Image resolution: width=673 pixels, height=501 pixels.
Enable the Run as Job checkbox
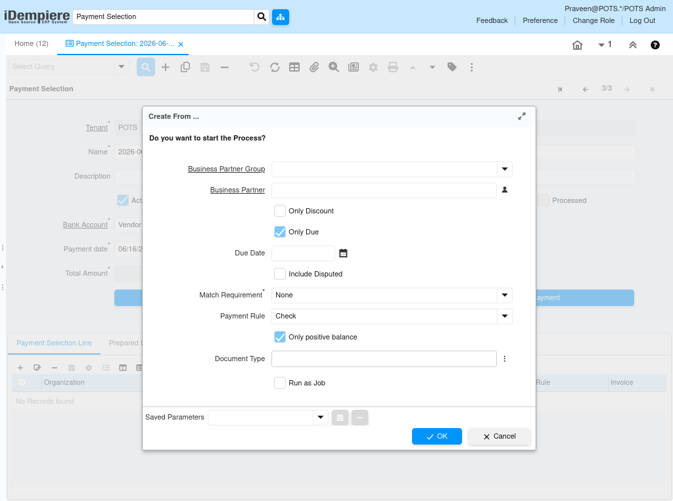pyautogui.click(x=280, y=383)
